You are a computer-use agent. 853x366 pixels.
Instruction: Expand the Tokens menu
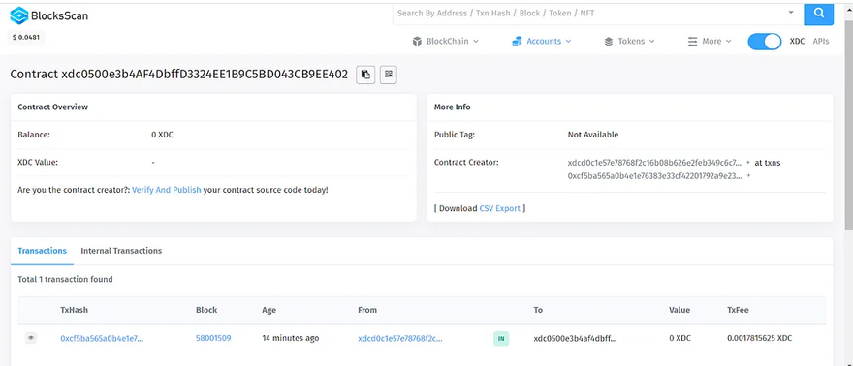click(x=629, y=42)
